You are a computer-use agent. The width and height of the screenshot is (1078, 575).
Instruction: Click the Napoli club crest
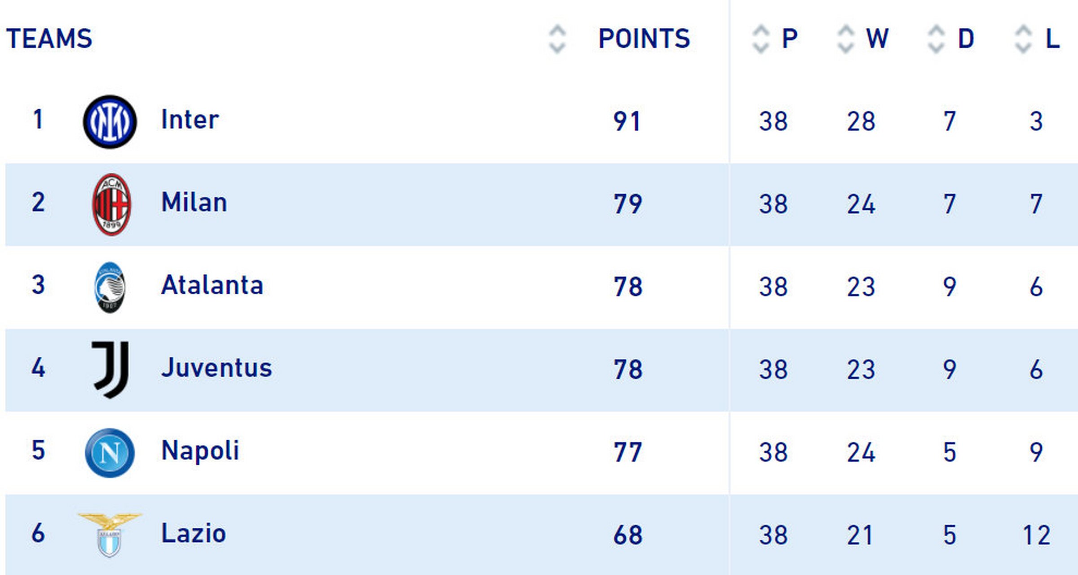pyautogui.click(x=110, y=452)
